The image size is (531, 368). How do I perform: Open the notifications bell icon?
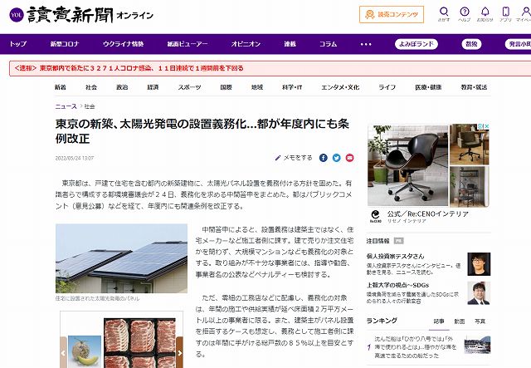tap(485, 12)
